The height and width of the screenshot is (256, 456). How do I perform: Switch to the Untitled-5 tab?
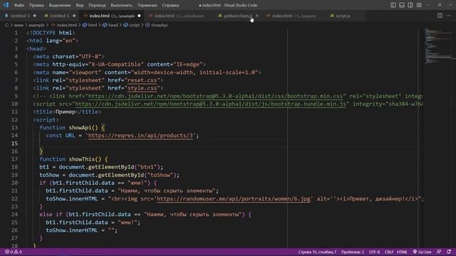59,16
